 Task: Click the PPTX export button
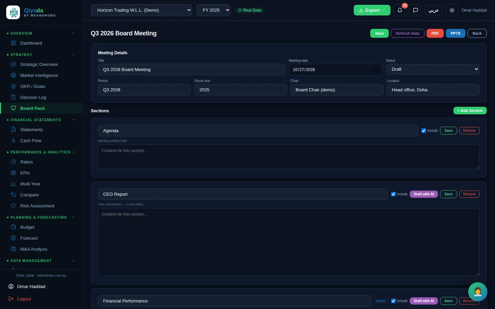tap(455, 33)
